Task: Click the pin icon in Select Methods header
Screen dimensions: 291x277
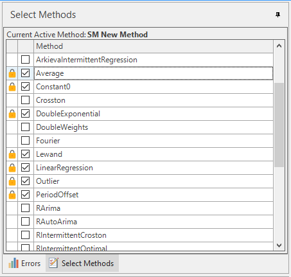Action: [278, 15]
